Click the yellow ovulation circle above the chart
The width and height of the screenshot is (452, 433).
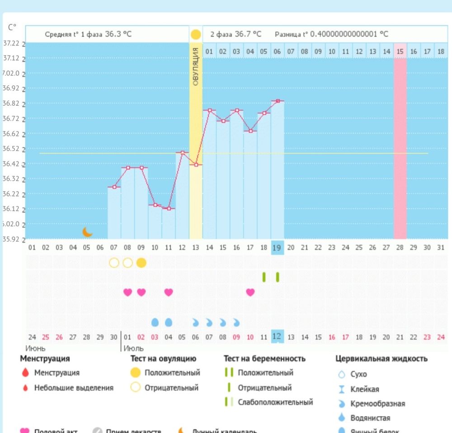pos(196,34)
